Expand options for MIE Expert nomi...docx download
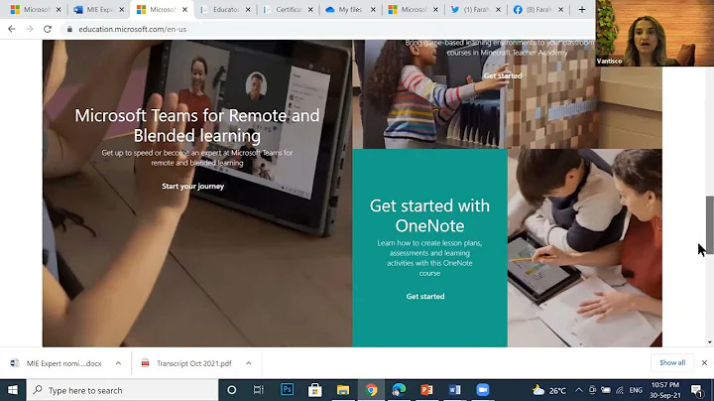This screenshot has width=714, height=401. (x=118, y=363)
